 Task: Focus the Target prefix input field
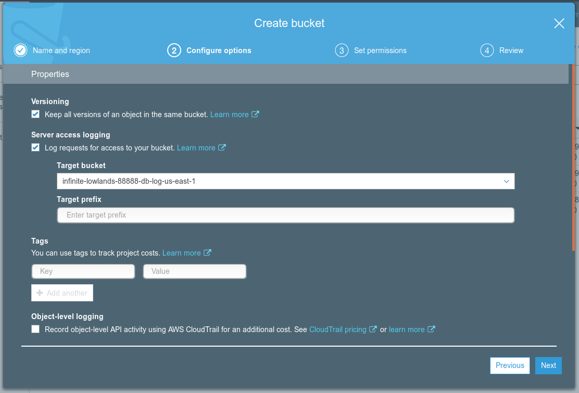285,215
